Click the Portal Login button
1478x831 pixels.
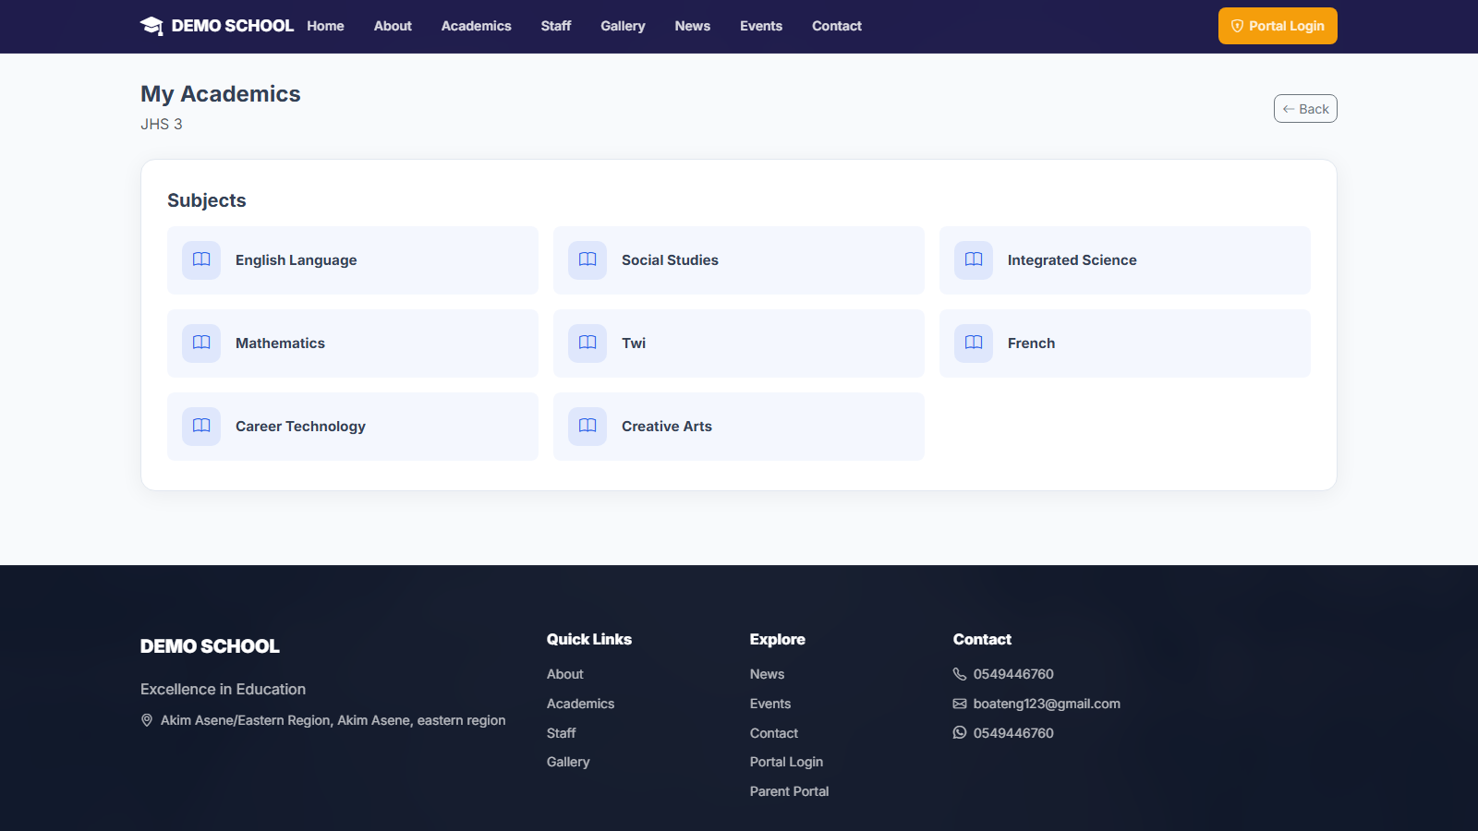pyautogui.click(x=1278, y=26)
